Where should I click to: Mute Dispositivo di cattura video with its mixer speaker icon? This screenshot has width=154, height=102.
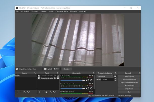[x=87, y=88]
